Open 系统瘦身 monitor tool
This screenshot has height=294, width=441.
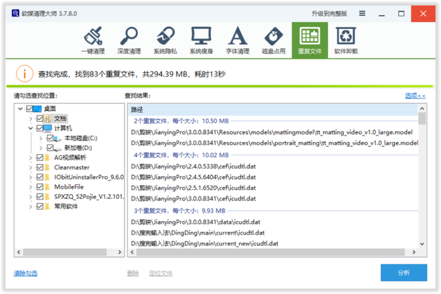[x=201, y=40]
